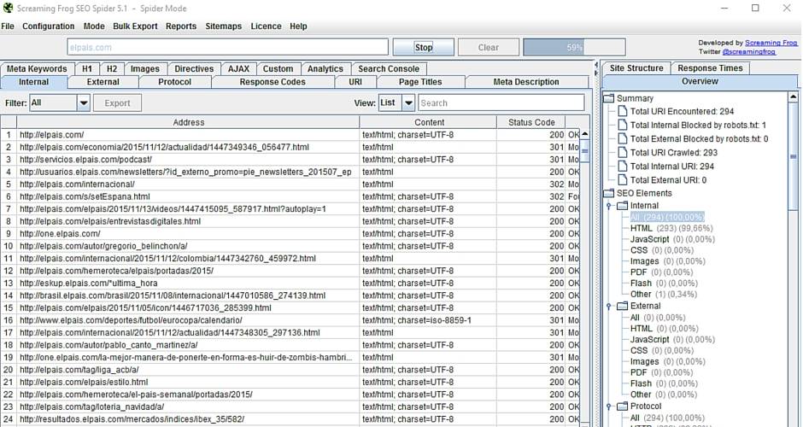Open the Sitemaps menu
Screen dimensions: 803x427
[223, 26]
